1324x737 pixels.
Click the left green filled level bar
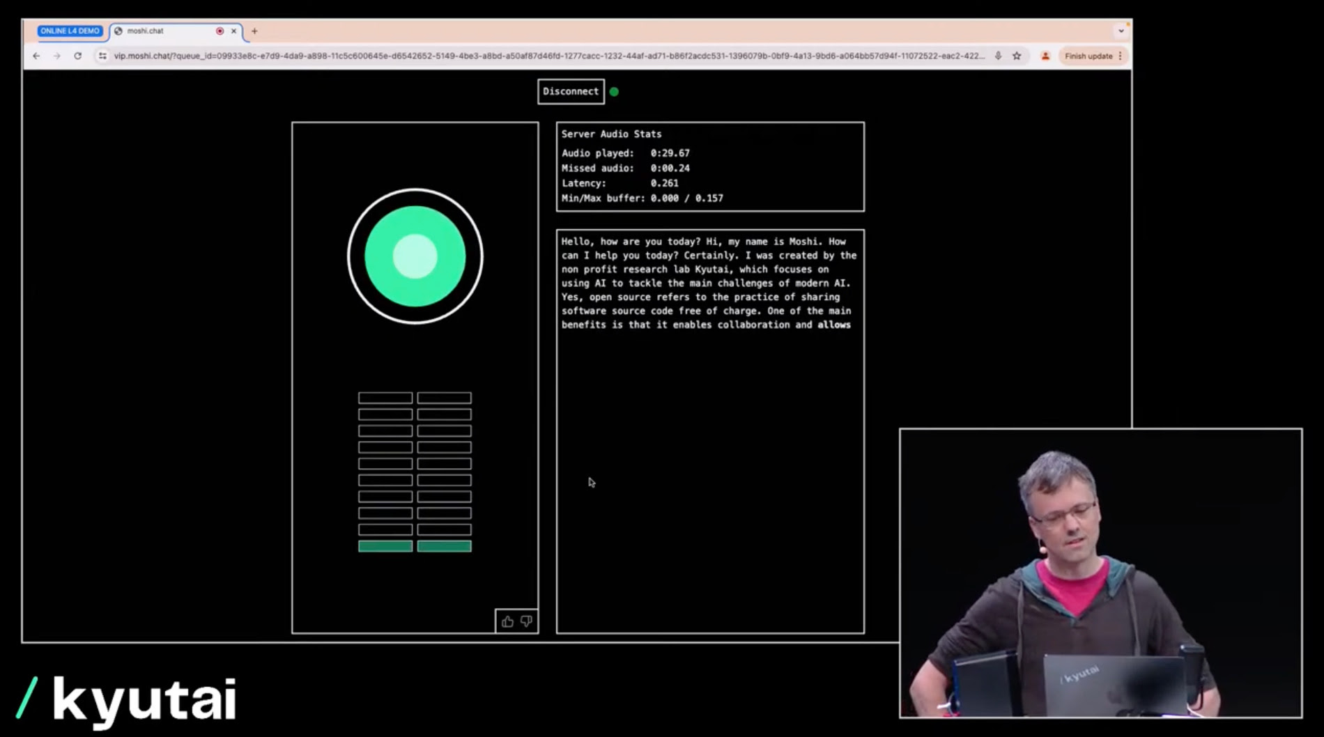point(385,546)
